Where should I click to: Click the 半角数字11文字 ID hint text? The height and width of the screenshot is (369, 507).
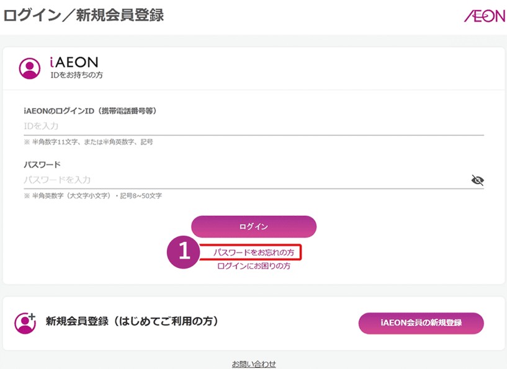click(88, 142)
